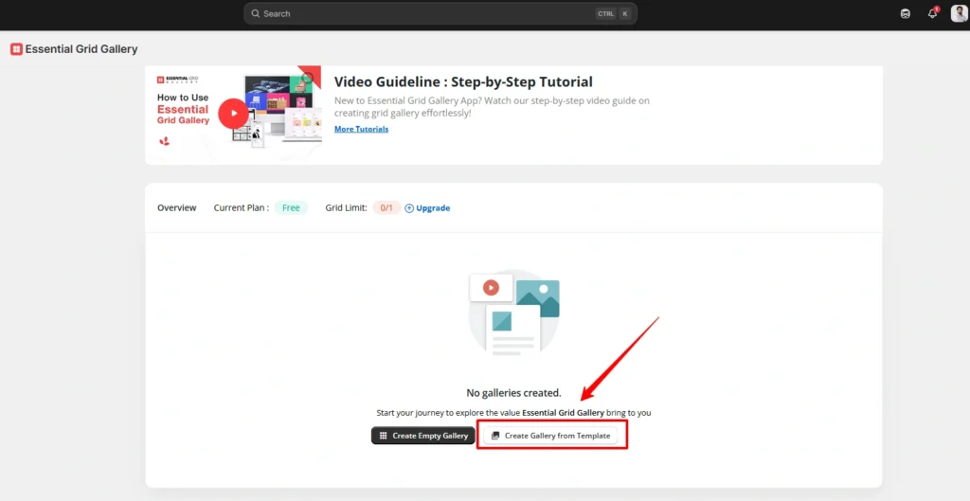Viewport: 970px width, 501px height.
Task: Focus the top Search field
Action: pyautogui.click(x=440, y=13)
